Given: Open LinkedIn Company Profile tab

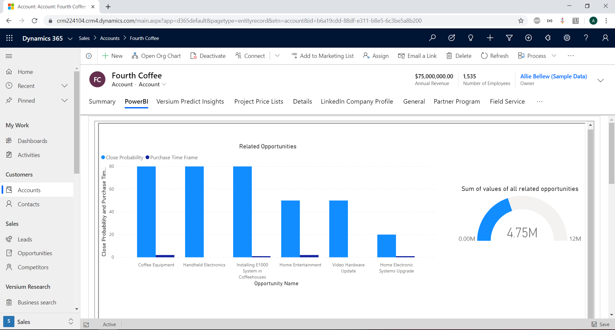Looking at the screenshot, I should [357, 101].
